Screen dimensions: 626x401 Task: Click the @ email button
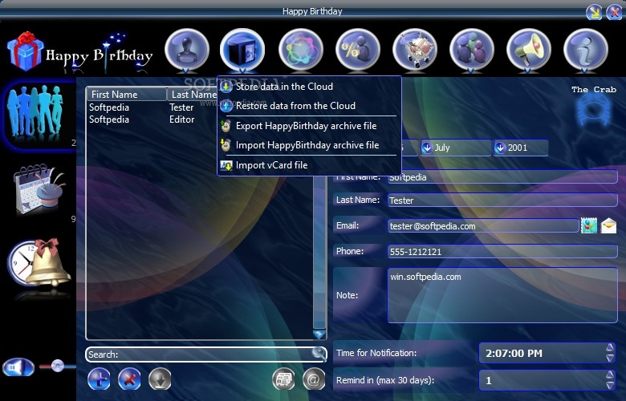314,379
